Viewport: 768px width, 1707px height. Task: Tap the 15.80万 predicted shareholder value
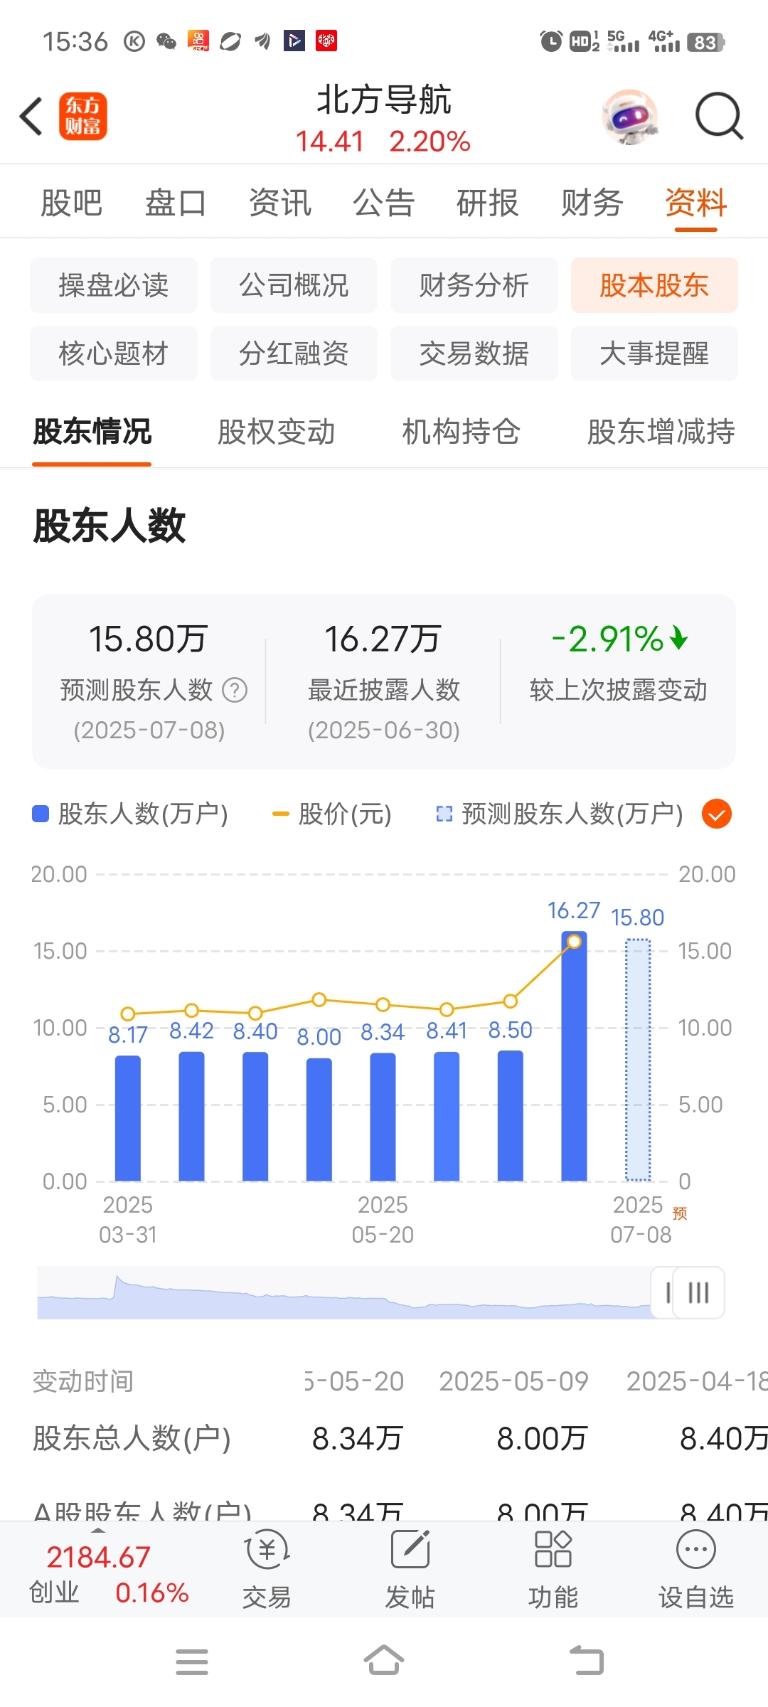[x=148, y=639]
